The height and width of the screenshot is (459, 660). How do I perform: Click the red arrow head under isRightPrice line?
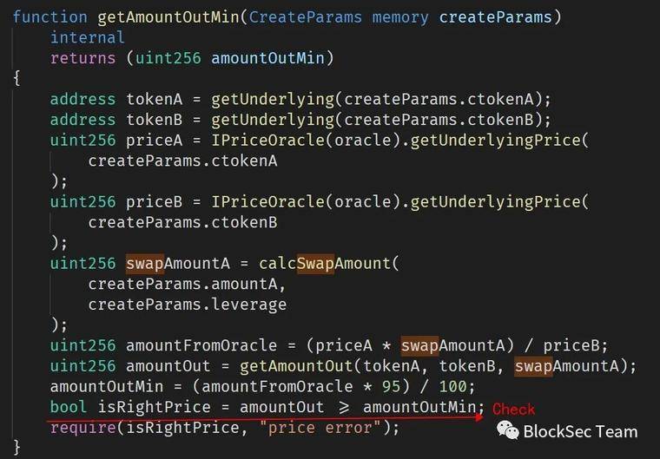479,417
